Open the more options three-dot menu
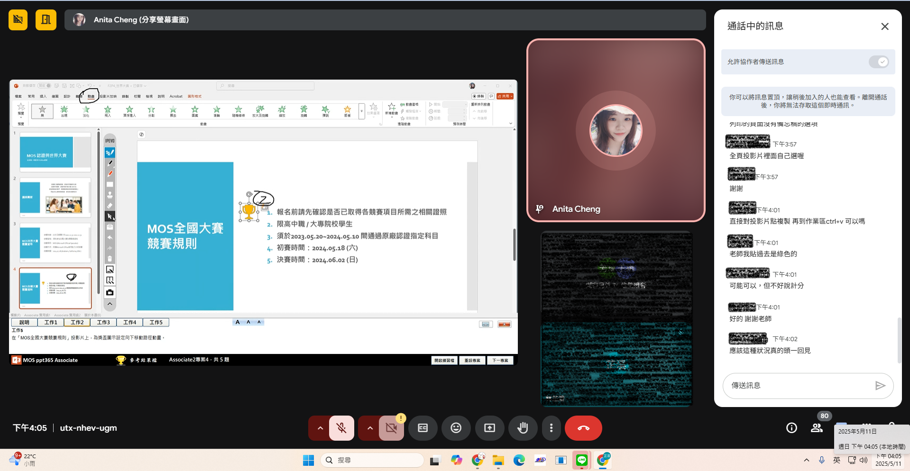Viewport: 910px width, 471px height. [x=551, y=428]
